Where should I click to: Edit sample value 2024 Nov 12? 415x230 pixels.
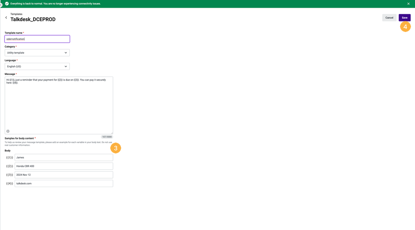pyautogui.click(x=64, y=175)
